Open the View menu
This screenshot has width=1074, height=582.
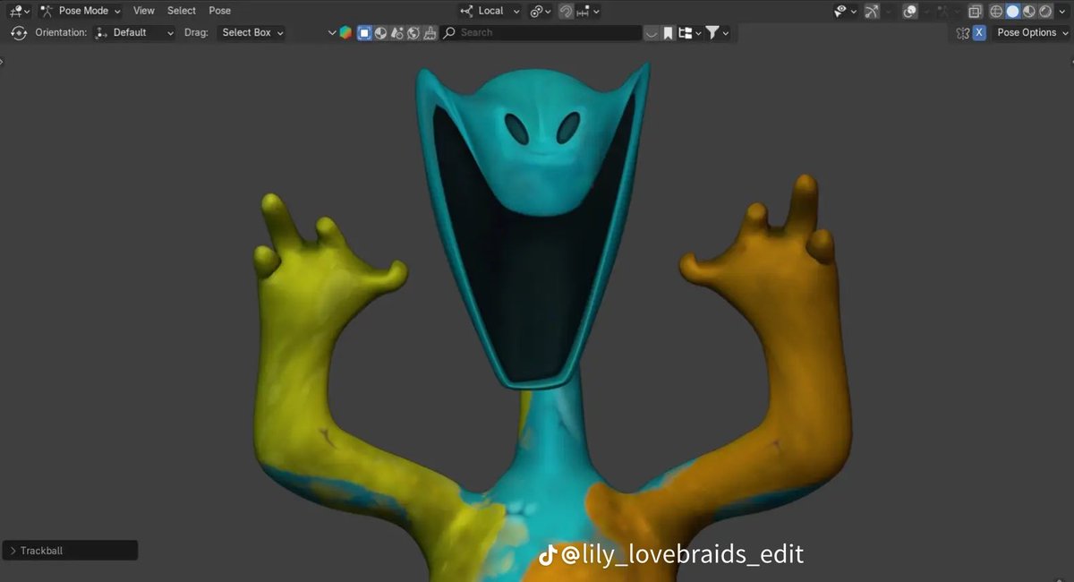[x=143, y=11]
